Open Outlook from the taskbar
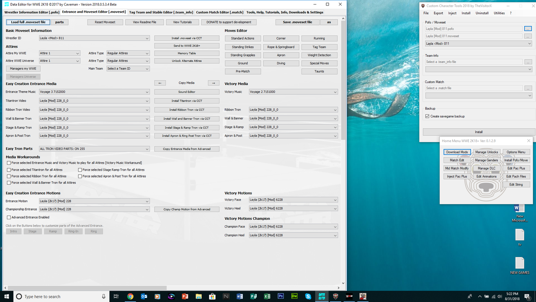Image resolution: width=536 pixels, height=302 pixels. [x=144, y=296]
